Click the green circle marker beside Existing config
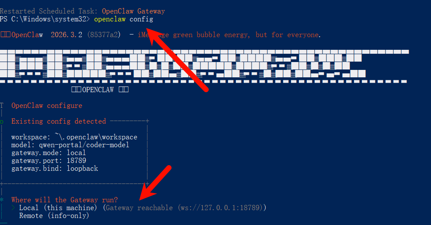The image size is (431, 225). (x=2, y=122)
